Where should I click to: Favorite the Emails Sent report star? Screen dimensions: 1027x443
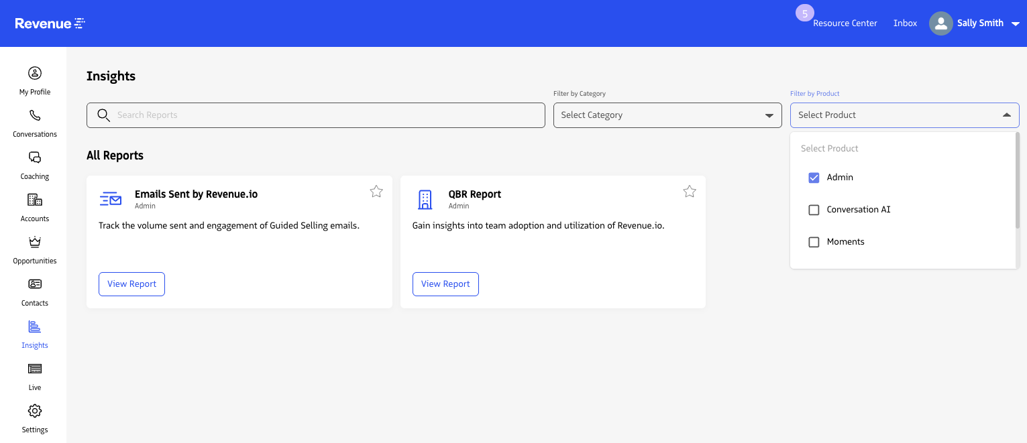(x=376, y=192)
